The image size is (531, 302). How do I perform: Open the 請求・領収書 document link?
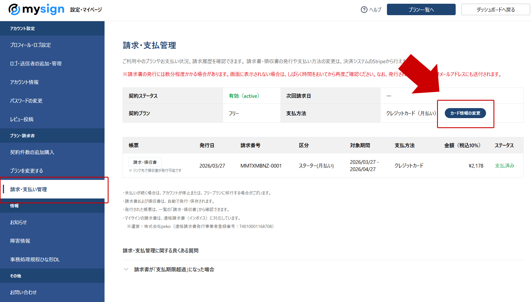[145, 162]
